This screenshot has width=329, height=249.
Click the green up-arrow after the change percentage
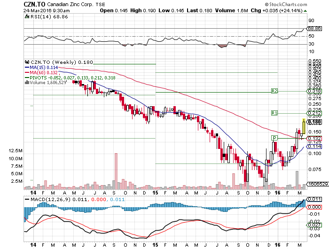(305, 11)
